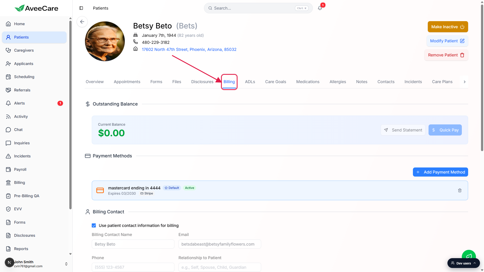Viewport: 484px width, 272px height.
Task: Expand the John Smith account switcher
Action: point(66,264)
